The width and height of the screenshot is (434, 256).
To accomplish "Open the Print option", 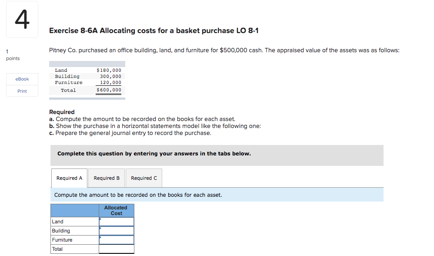I will (22, 91).
